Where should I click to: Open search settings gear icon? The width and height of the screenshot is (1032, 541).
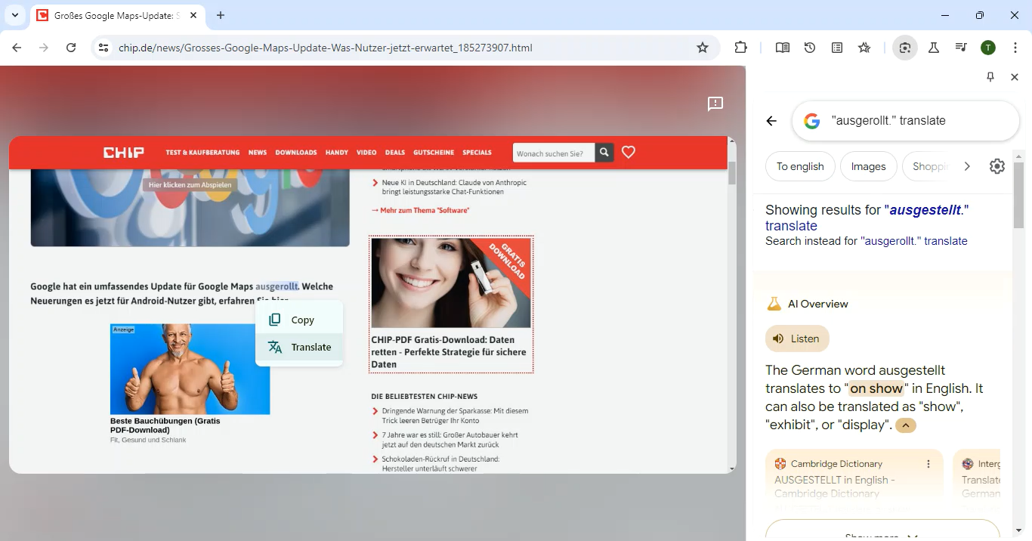(997, 166)
